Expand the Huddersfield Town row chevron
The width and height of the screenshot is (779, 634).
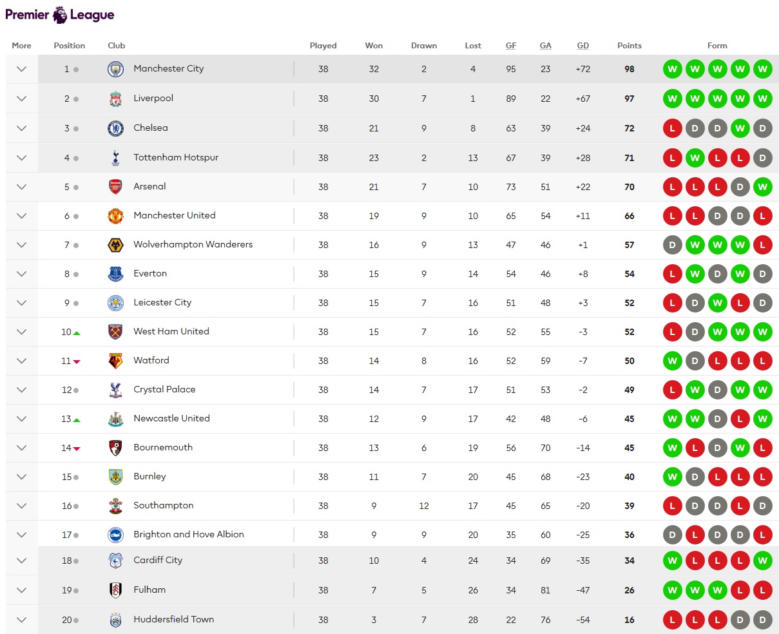21,620
